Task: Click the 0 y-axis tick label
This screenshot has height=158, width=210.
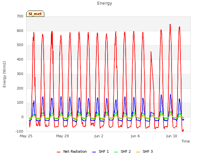Action: pos(22,117)
